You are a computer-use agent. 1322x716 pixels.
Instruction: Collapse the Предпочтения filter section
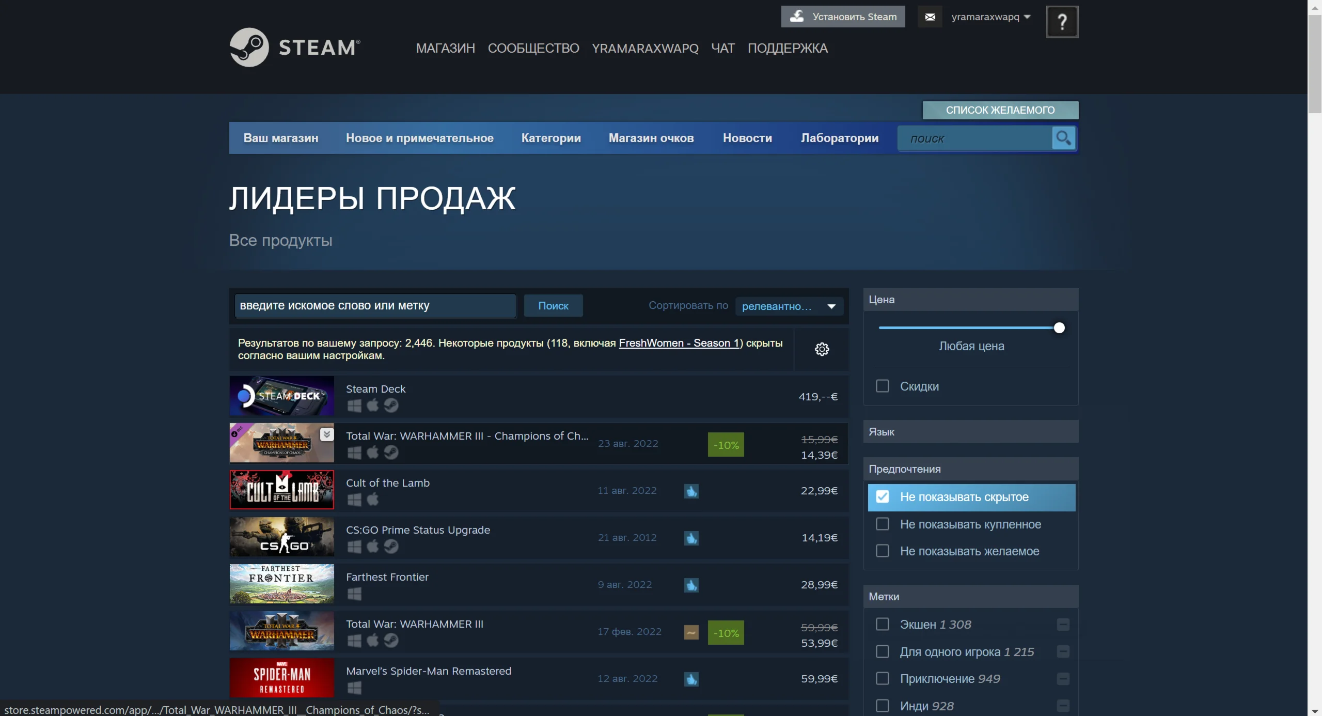[x=970, y=469]
